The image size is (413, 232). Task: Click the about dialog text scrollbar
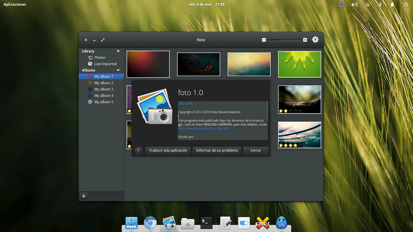tap(268, 111)
